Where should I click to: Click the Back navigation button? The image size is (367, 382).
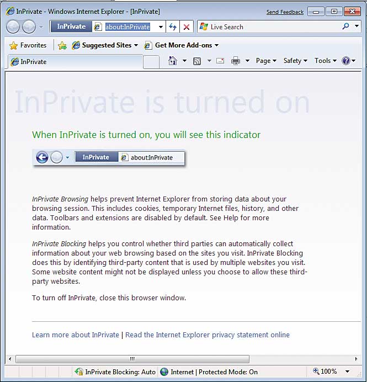click(x=13, y=27)
